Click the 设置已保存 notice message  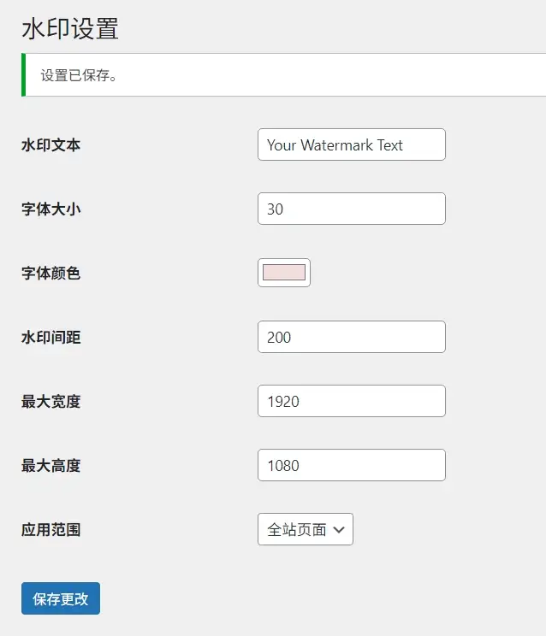coord(80,75)
